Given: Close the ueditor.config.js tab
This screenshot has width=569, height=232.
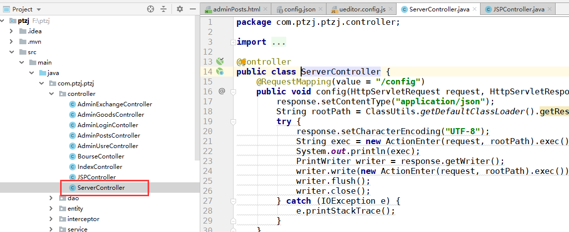Looking at the screenshot, I should 391,9.
